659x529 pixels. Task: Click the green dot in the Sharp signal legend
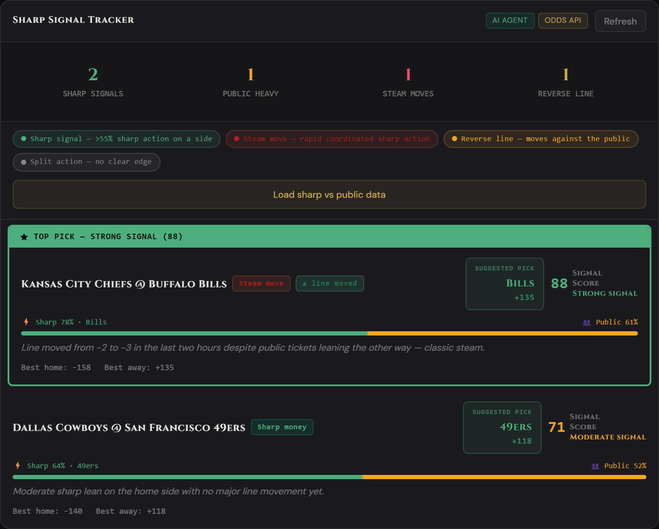click(x=24, y=139)
